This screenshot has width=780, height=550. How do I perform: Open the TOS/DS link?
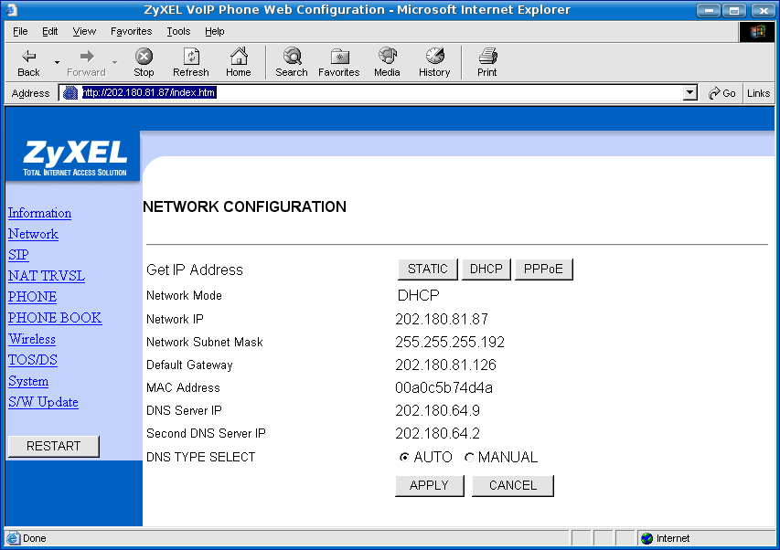(33, 360)
